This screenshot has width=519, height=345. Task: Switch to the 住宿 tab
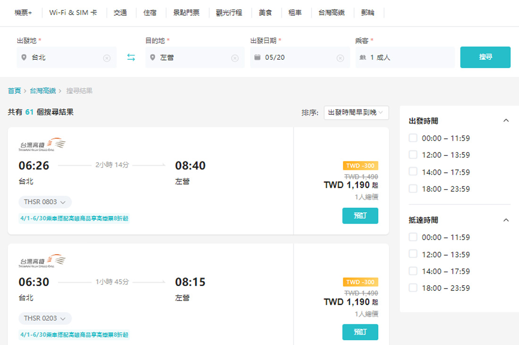click(150, 13)
